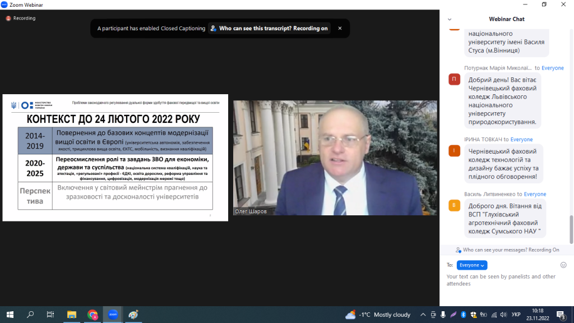Open the Windows notification center
The width and height of the screenshot is (574, 323).
pos(560,315)
